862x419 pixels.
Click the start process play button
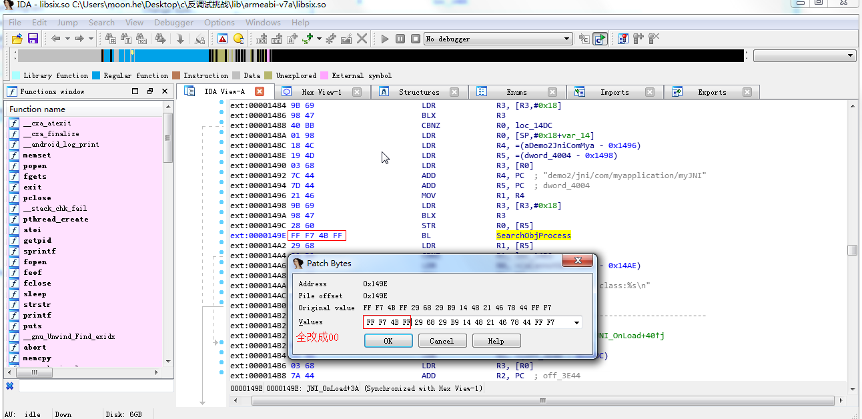tap(385, 39)
